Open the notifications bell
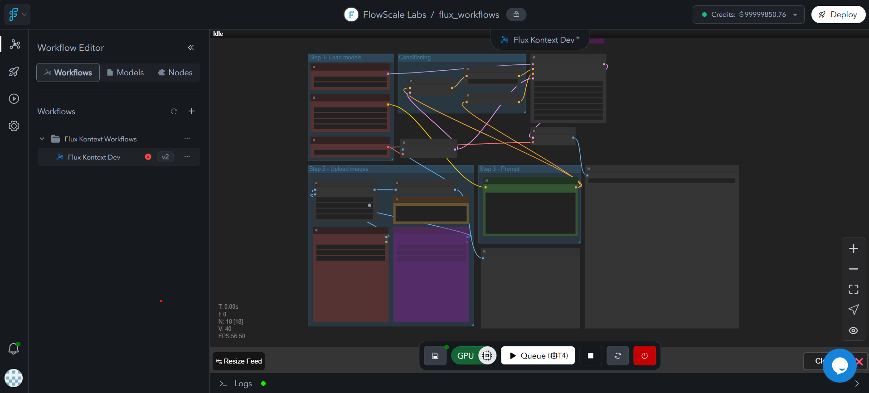Image resolution: width=869 pixels, height=393 pixels. 14,349
